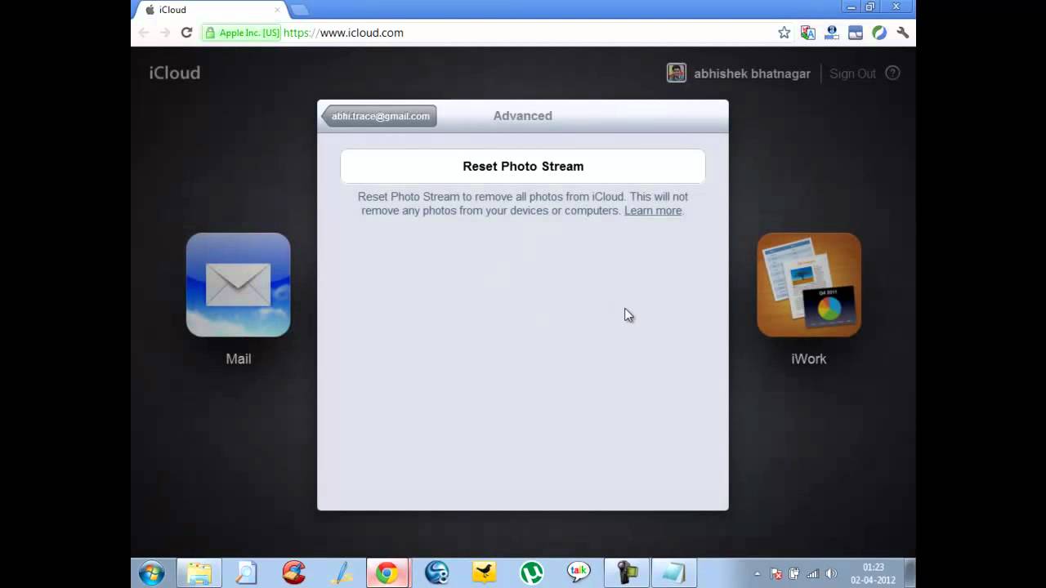1046x588 pixels.
Task: Open the network signal tray icon
Action: point(813,574)
